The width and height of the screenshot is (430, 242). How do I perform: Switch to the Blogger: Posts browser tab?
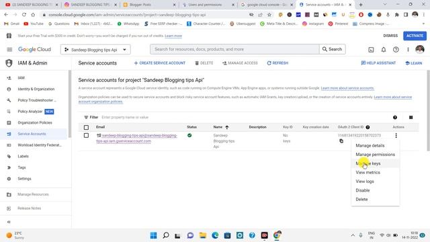[149, 5]
